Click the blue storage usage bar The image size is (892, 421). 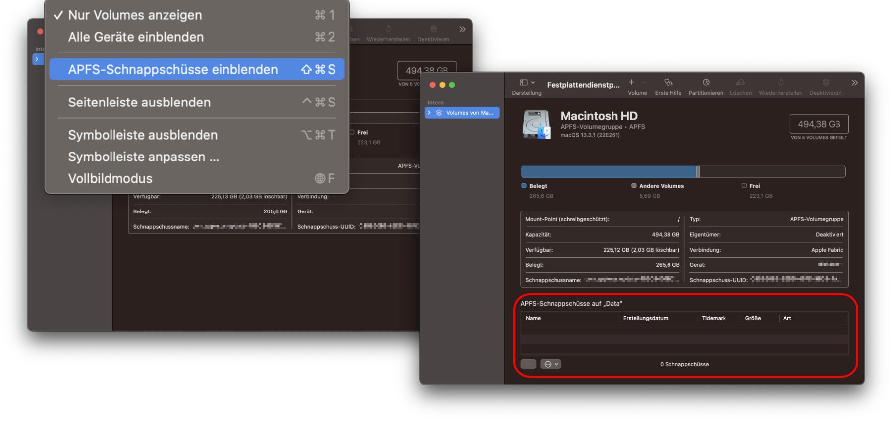tap(609, 172)
